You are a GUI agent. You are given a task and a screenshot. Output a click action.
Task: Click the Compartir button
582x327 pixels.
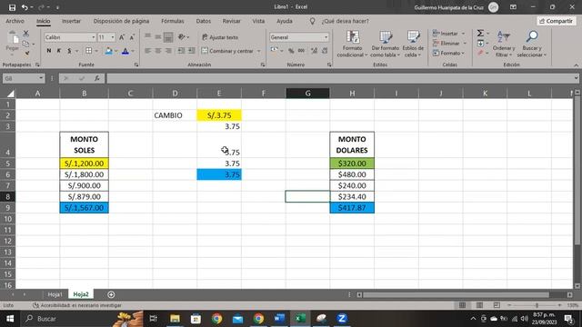[556, 21]
